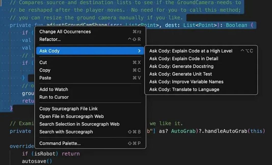Click the Boolean return type in code

(x=236, y=25)
